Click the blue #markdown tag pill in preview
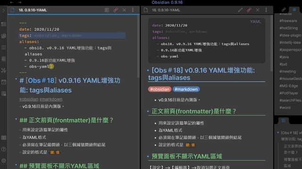 coord(186,89)
